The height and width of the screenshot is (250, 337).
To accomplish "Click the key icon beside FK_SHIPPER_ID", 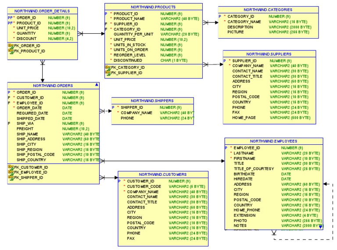I will coord(11,178).
